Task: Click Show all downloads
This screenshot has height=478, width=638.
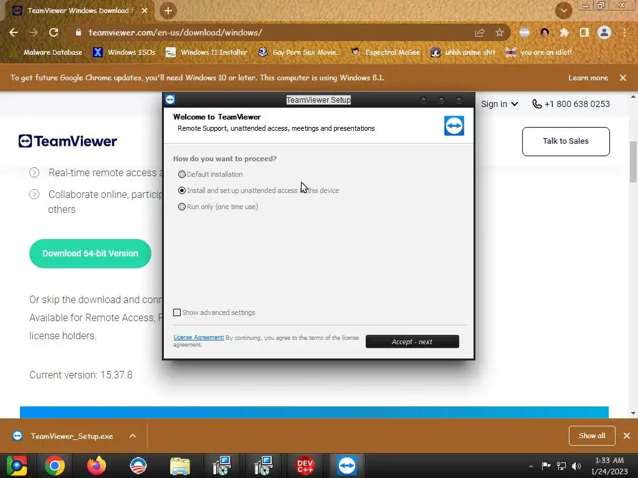Action: (x=592, y=436)
